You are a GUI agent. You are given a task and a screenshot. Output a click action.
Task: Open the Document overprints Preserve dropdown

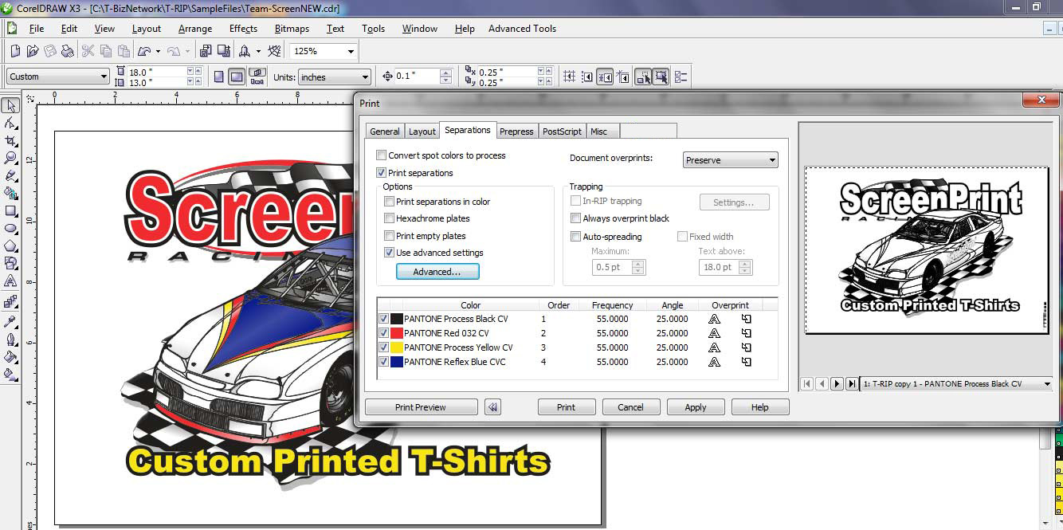pyautogui.click(x=730, y=160)
